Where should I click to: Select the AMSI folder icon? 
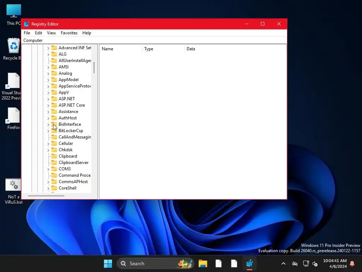coord(54,67)
